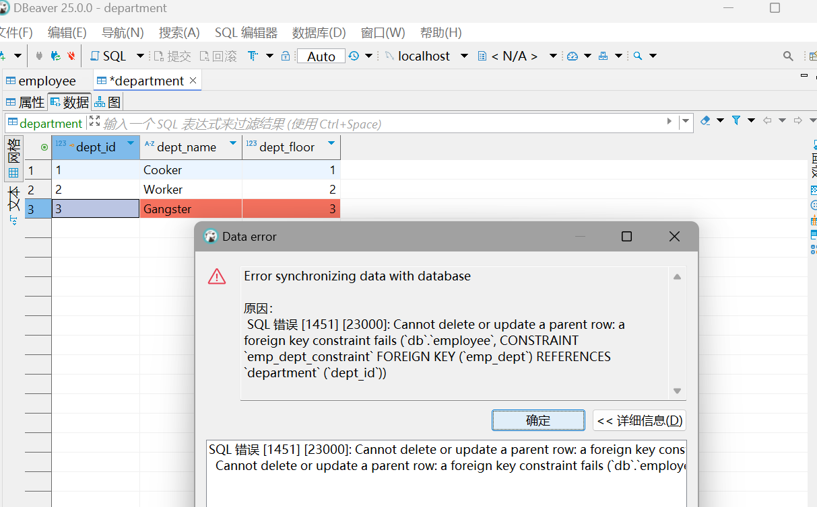The image size is (817, 507).
Task: Click 确定 button in Data error dialog
Action: tap(537, 421)
